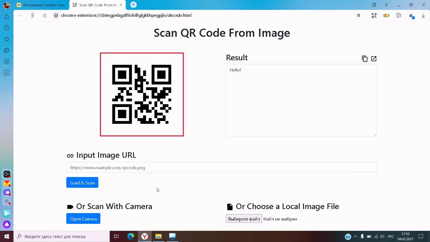Open favorites star in sidebar
This screenshot has height=242, width=430.
pos(7,39)
